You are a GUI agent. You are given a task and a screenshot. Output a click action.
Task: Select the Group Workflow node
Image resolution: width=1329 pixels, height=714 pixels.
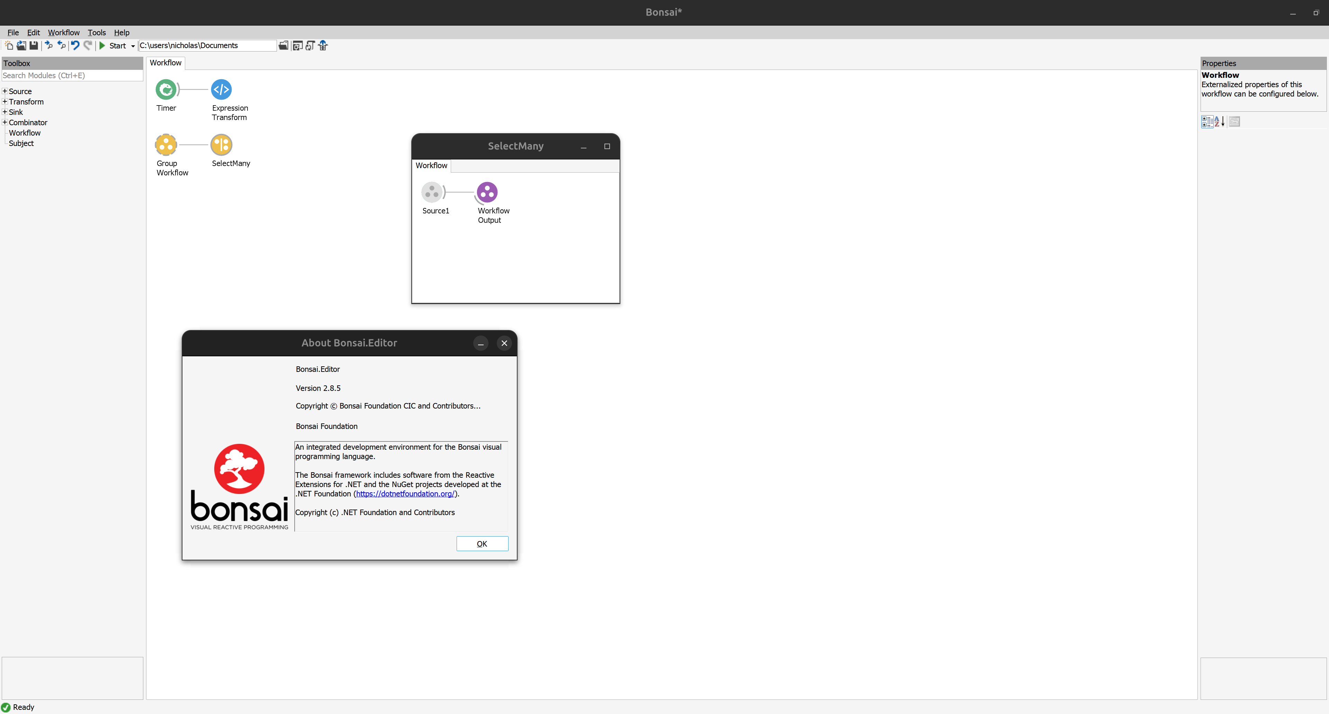click(166, 145)
